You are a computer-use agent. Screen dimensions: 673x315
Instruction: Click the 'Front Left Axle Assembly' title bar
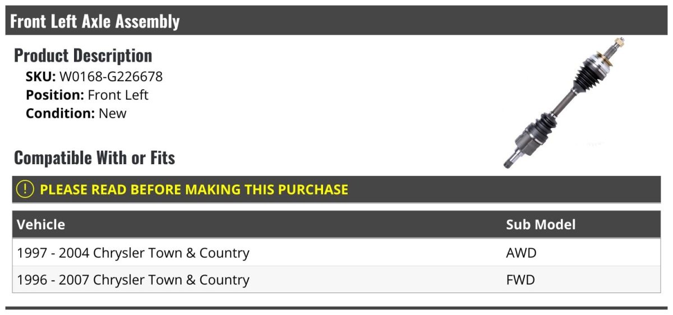tap(95, 21)
